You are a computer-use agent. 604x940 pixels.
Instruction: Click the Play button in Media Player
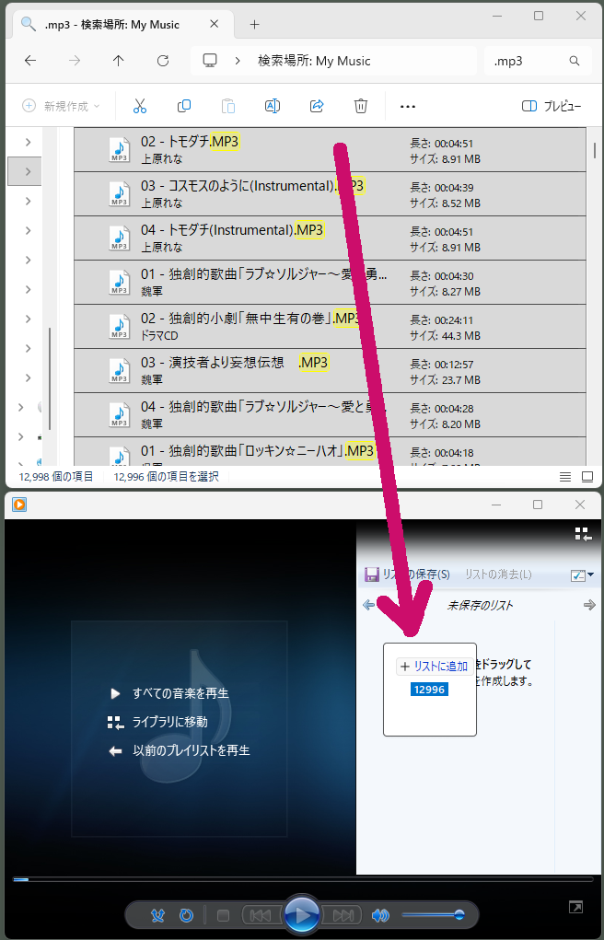click(x=302, y=915)
